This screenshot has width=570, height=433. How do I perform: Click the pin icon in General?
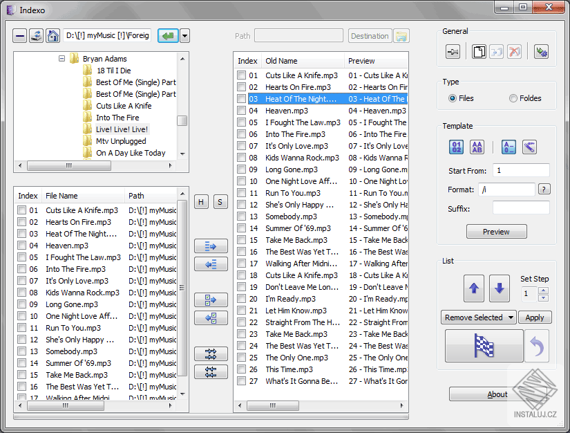click(453, 52)
